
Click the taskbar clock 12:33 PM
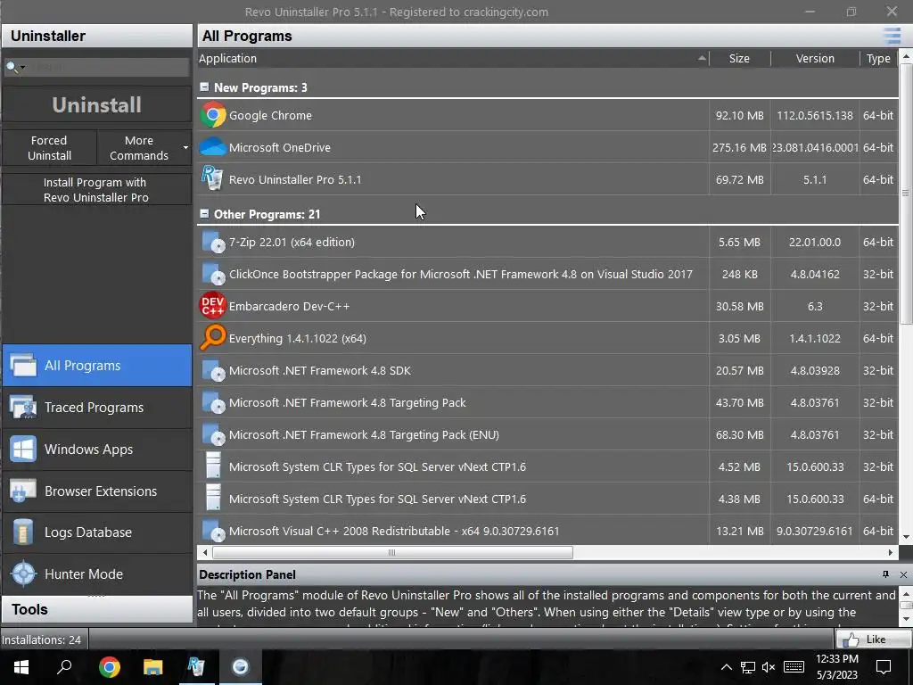point(836,659)
